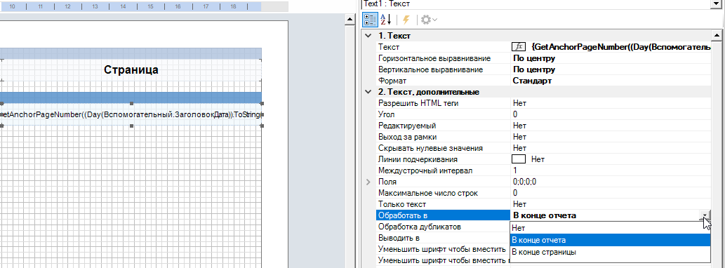Image resolution: width=725 pixels, height=268 pixels.
Task: Click the 'Линии подчеркивания' color swatch
Action: (x=519, y=159)
